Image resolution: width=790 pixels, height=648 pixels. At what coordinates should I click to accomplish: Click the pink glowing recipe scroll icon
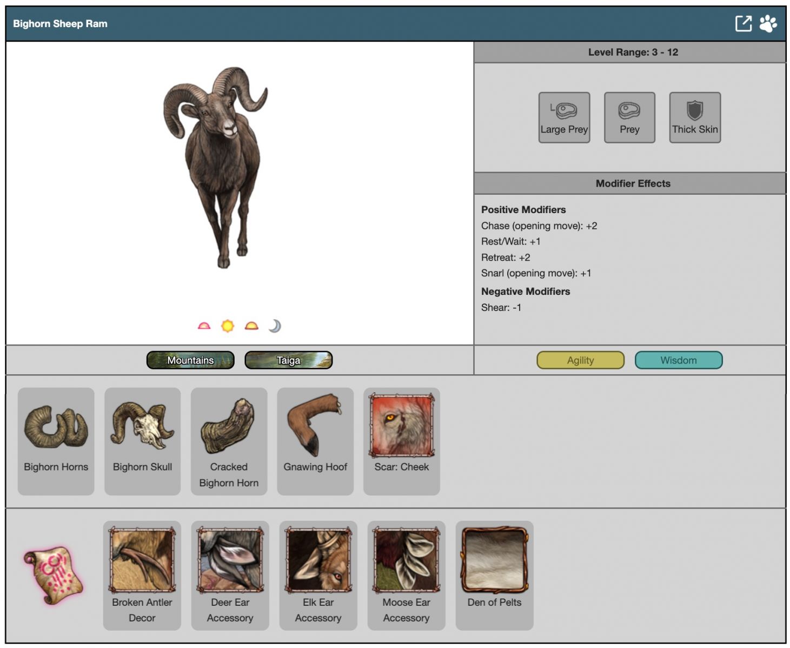(x=54, y=575)
